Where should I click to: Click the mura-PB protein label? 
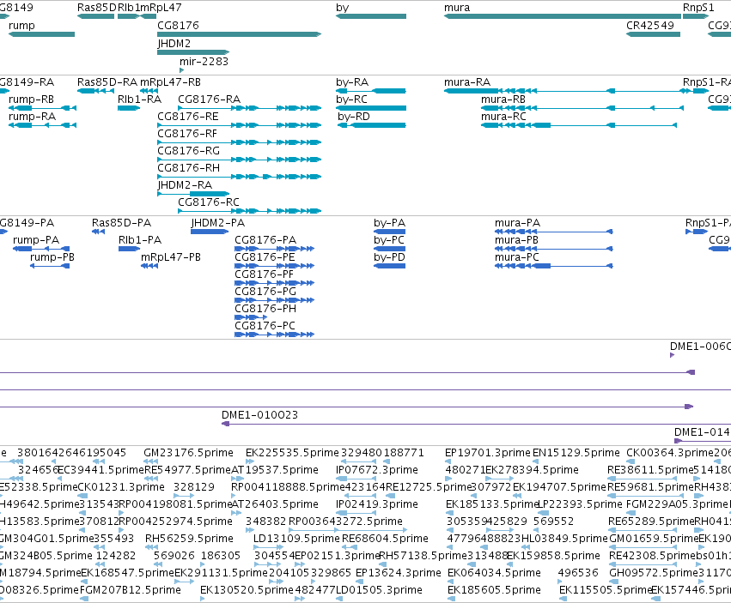click(516, 240)
